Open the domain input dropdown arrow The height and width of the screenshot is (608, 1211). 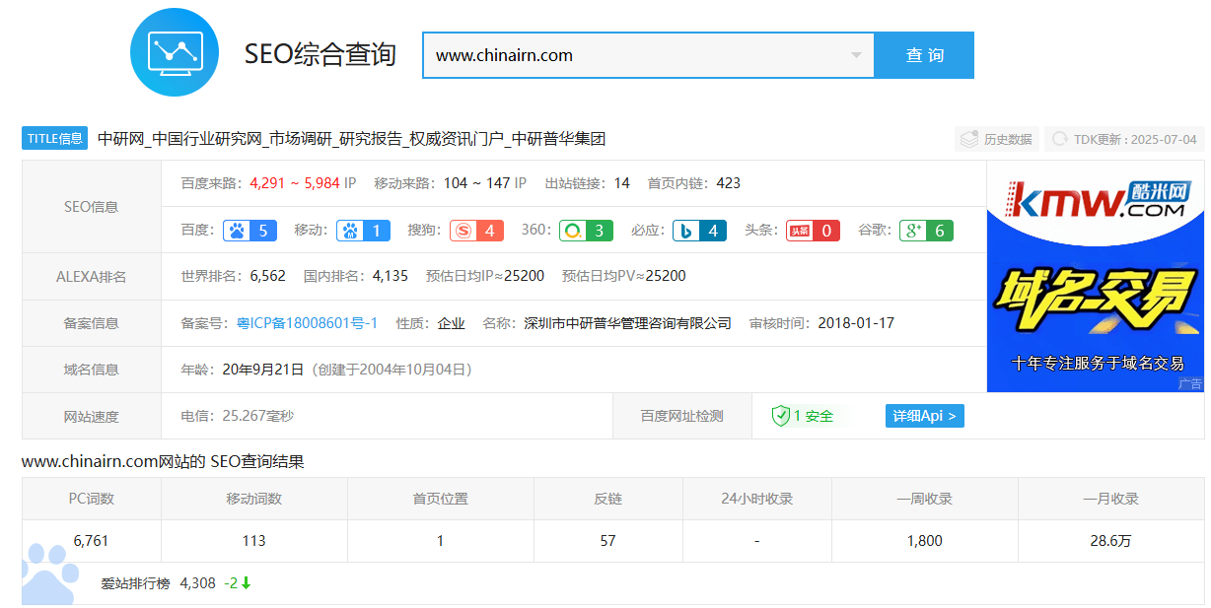tap(856, 55)
